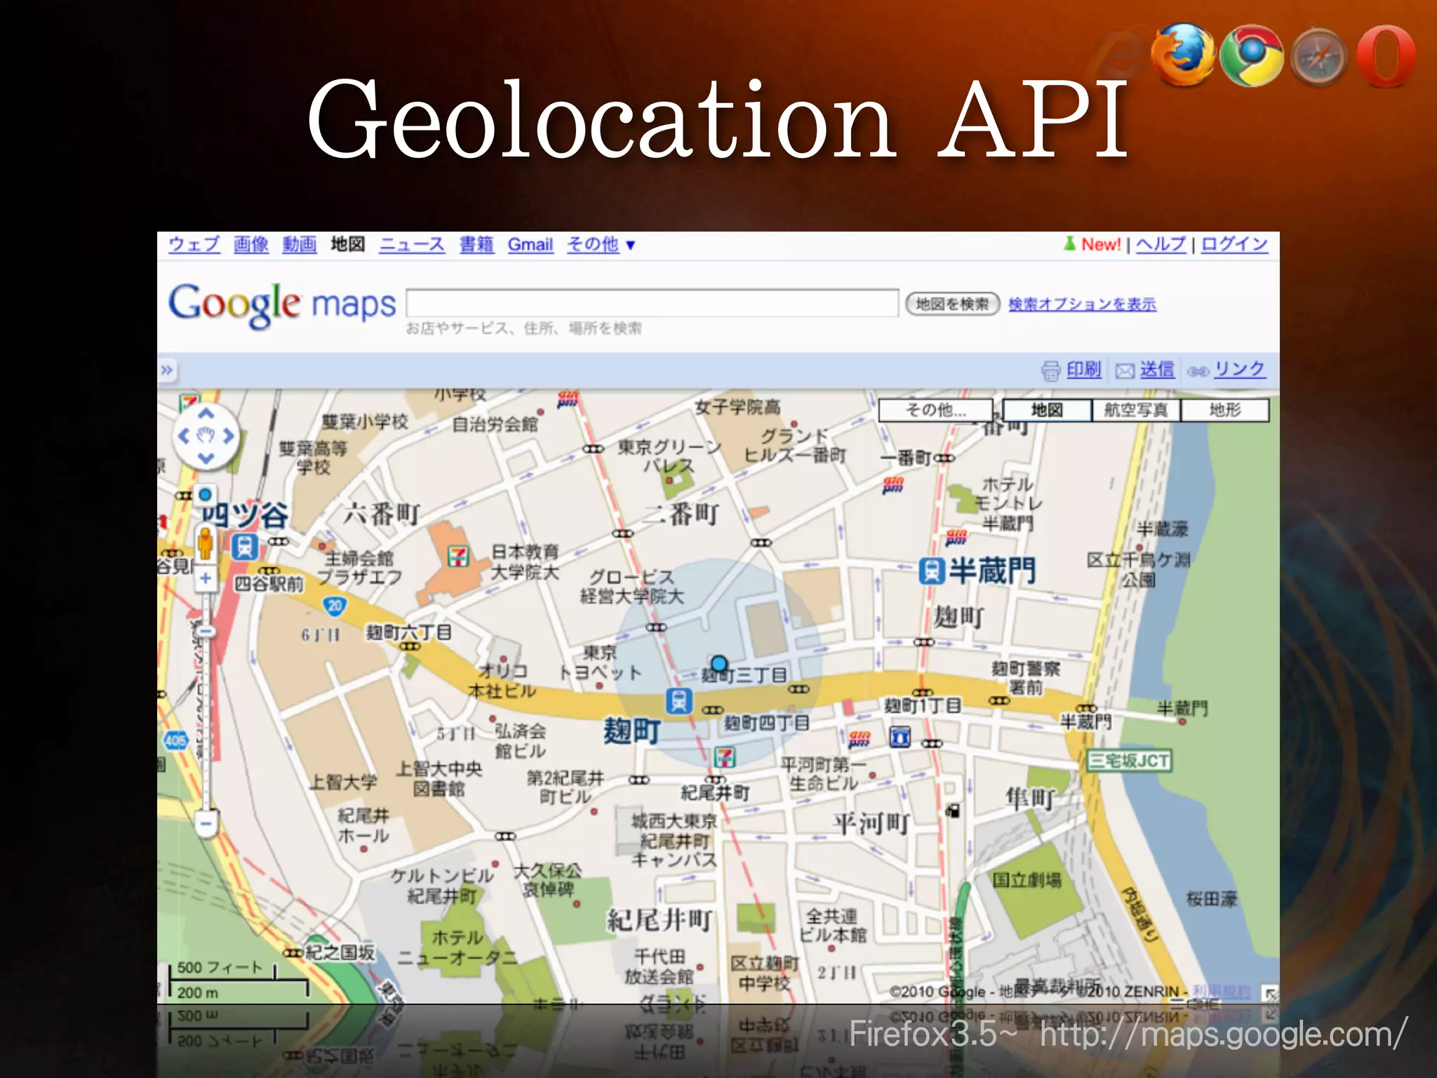Viewport: 1437px width, 1078px height.
Task: Switch to 航空写真 satellite view
Action: [1135, 411]
